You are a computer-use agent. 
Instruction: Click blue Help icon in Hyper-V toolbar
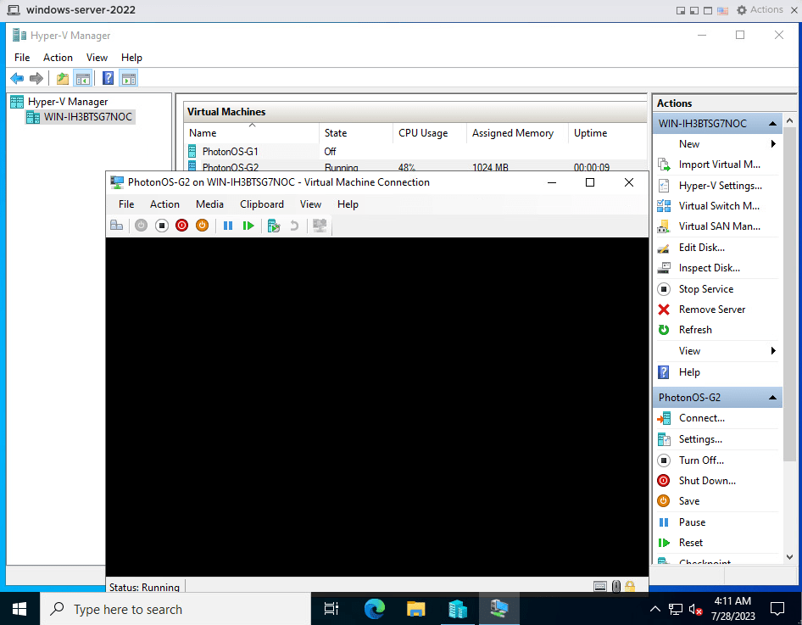tap(108, 78)
